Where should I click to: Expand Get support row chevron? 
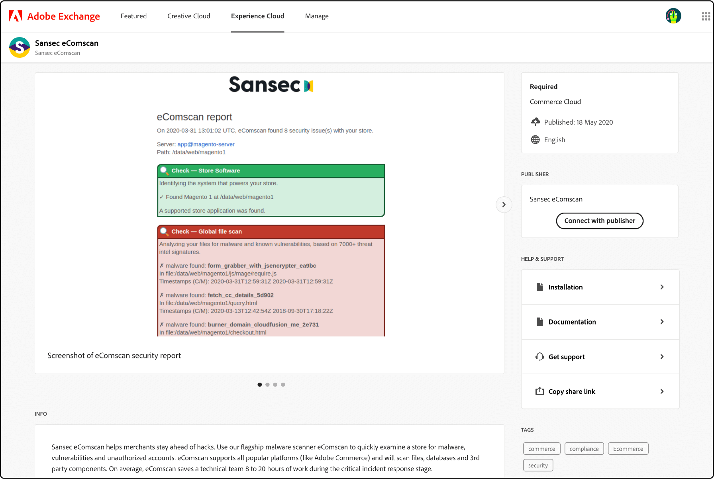[662, 357]
